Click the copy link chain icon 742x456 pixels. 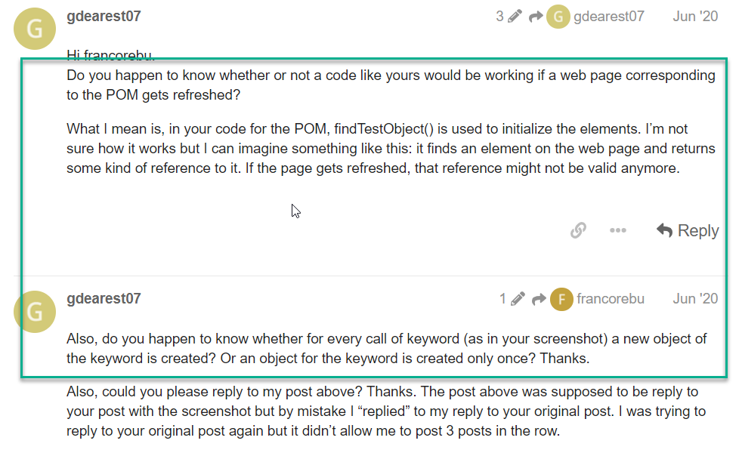578,230
